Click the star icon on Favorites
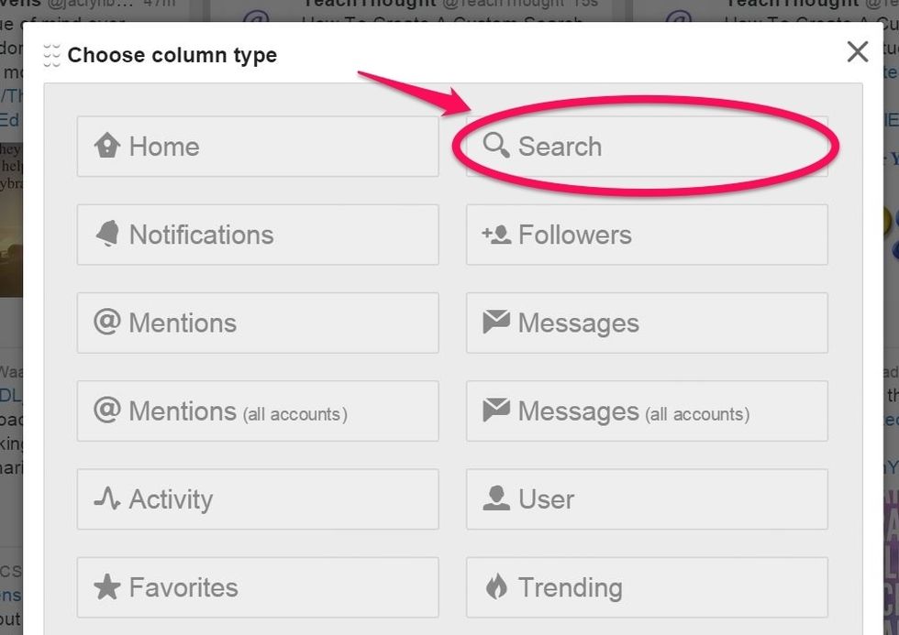Image resolution: width=899 pixels, height=635 pixels. click(x=107, y=586)
